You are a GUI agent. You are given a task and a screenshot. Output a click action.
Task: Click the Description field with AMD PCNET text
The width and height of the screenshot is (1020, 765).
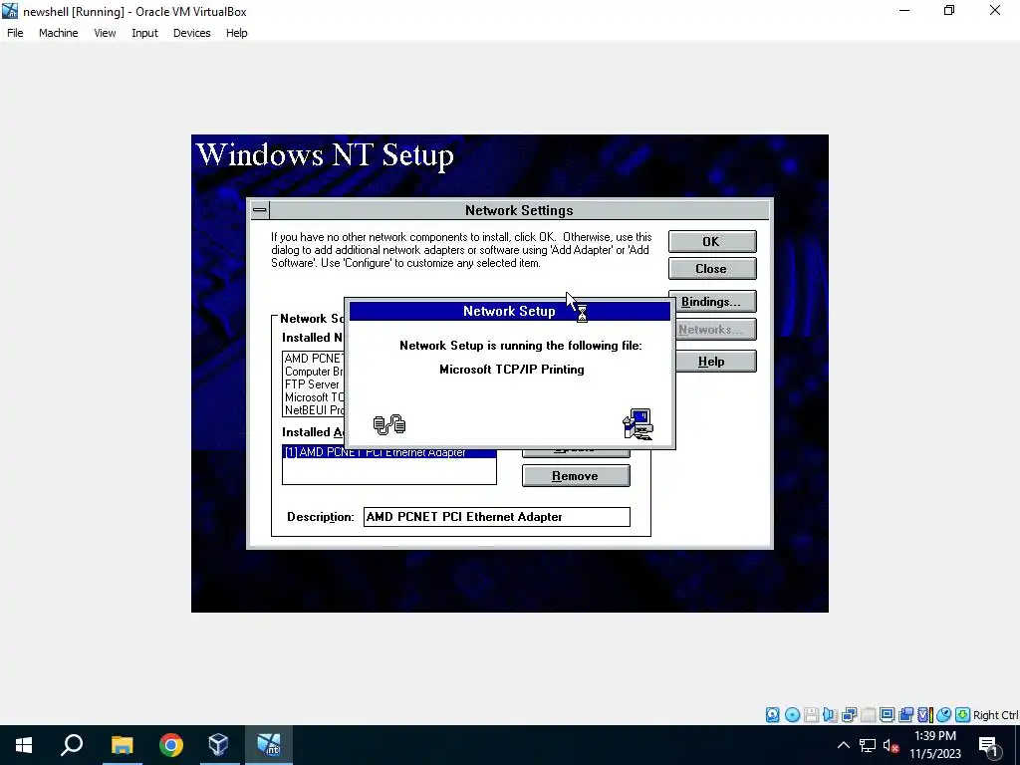tap(497, 517)
